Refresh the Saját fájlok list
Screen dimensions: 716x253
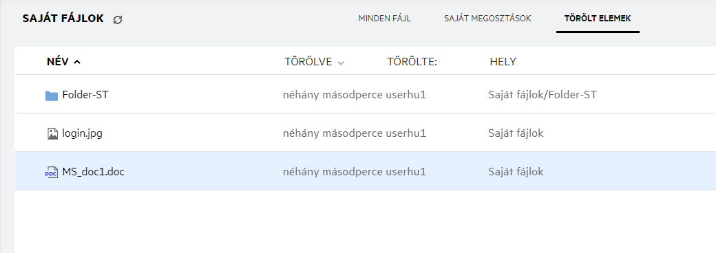[x=118, y=20]
